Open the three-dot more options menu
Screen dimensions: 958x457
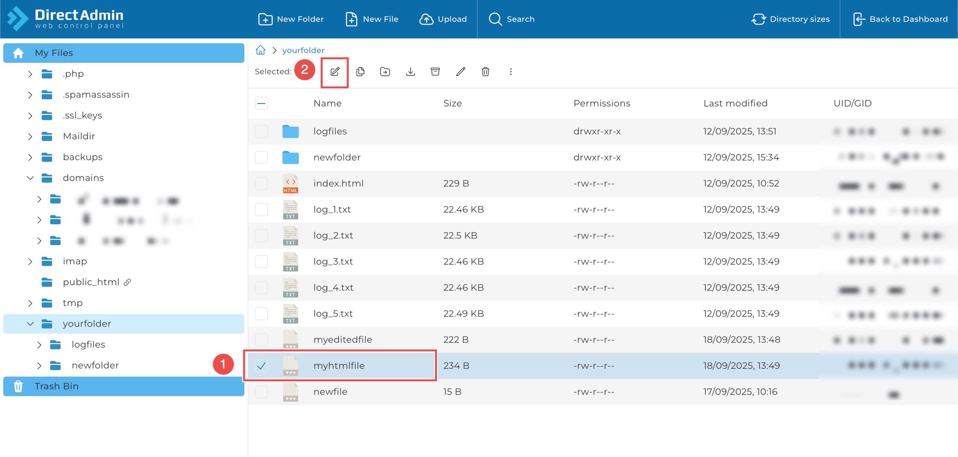coord(510,72)
